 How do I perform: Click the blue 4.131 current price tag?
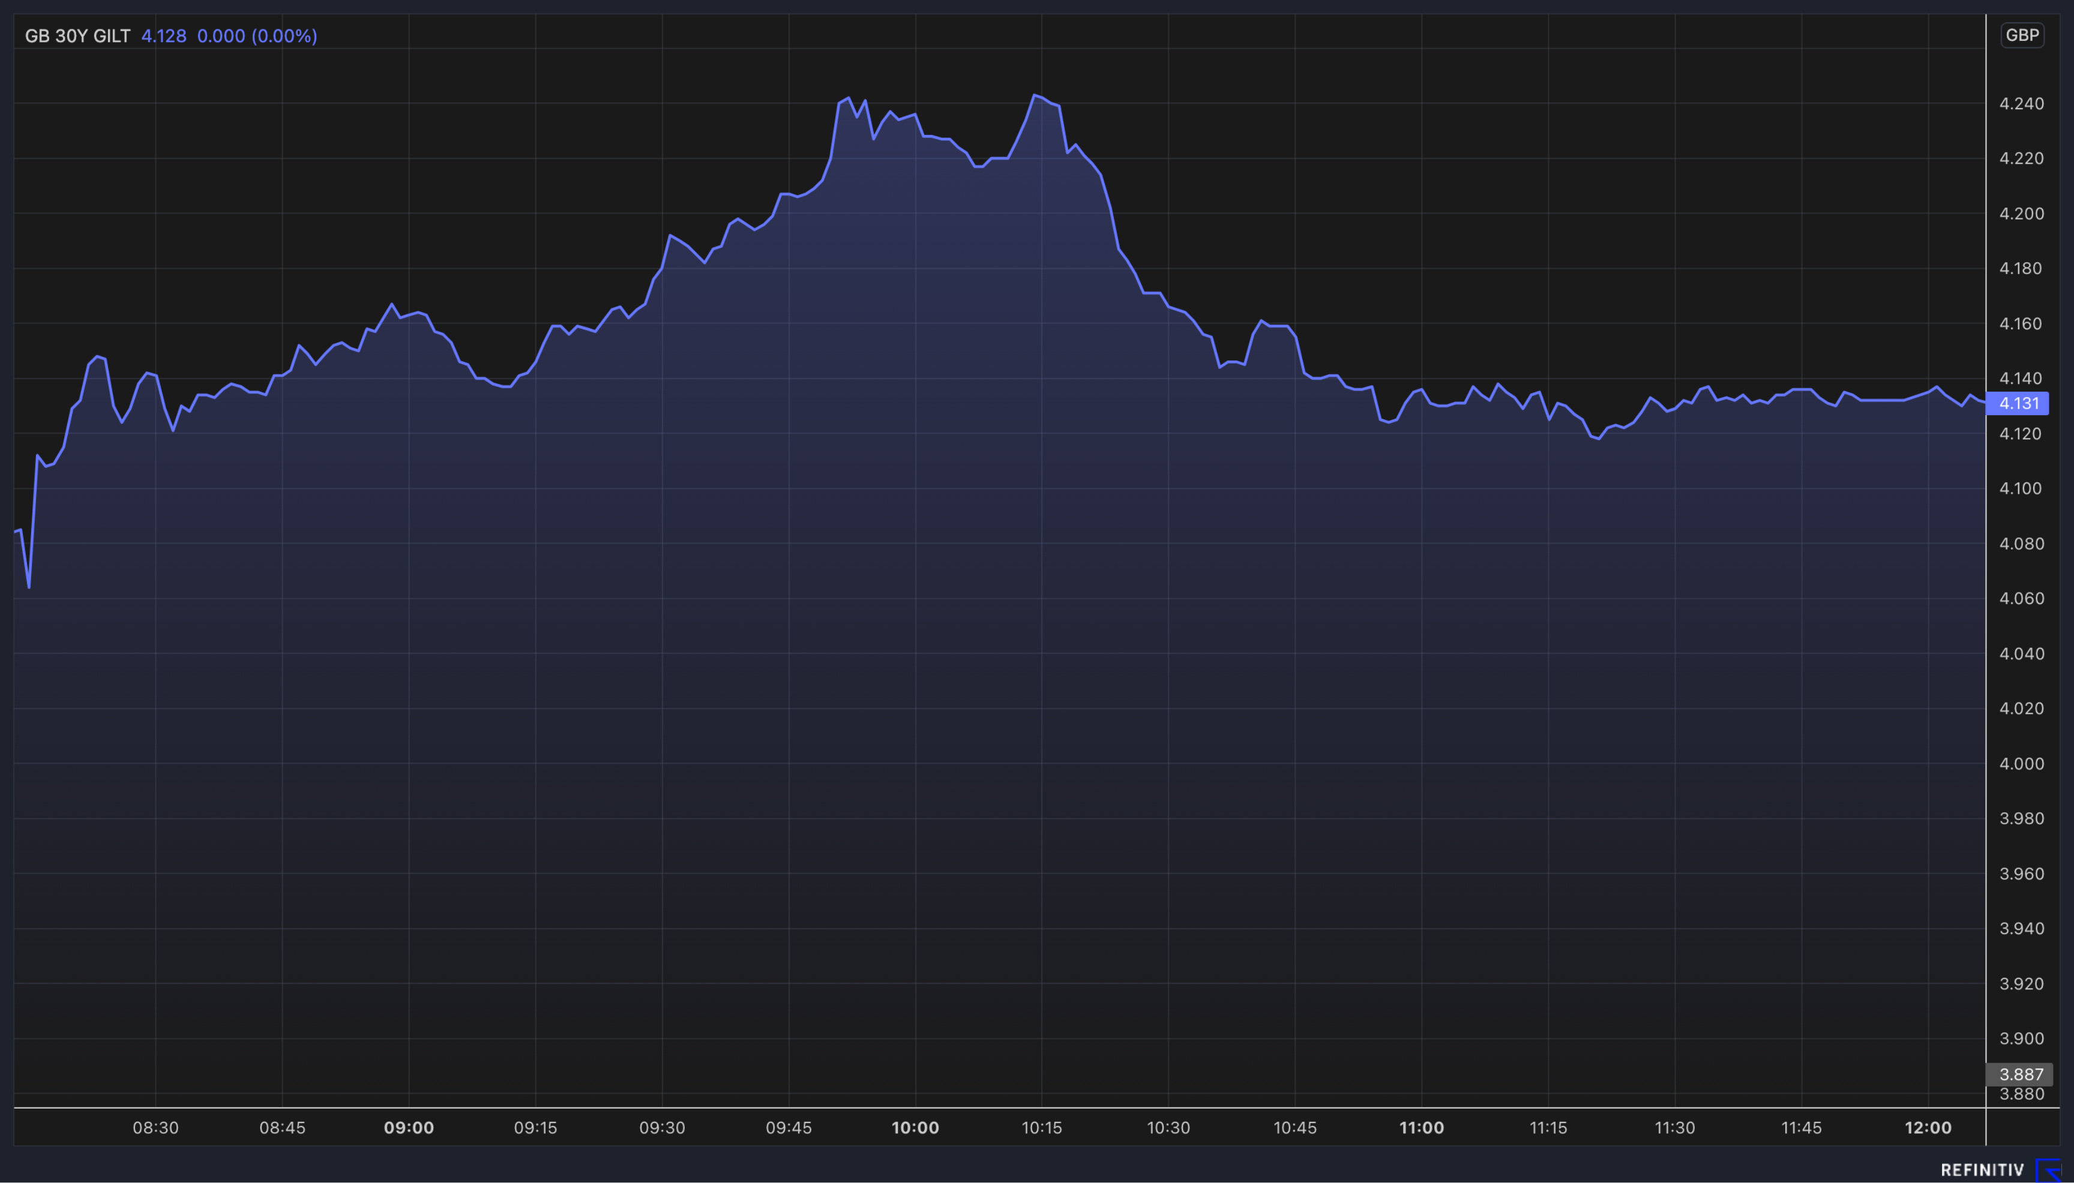[x=2018, y=403]
